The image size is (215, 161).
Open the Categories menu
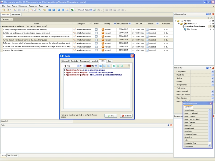[23, 6]
